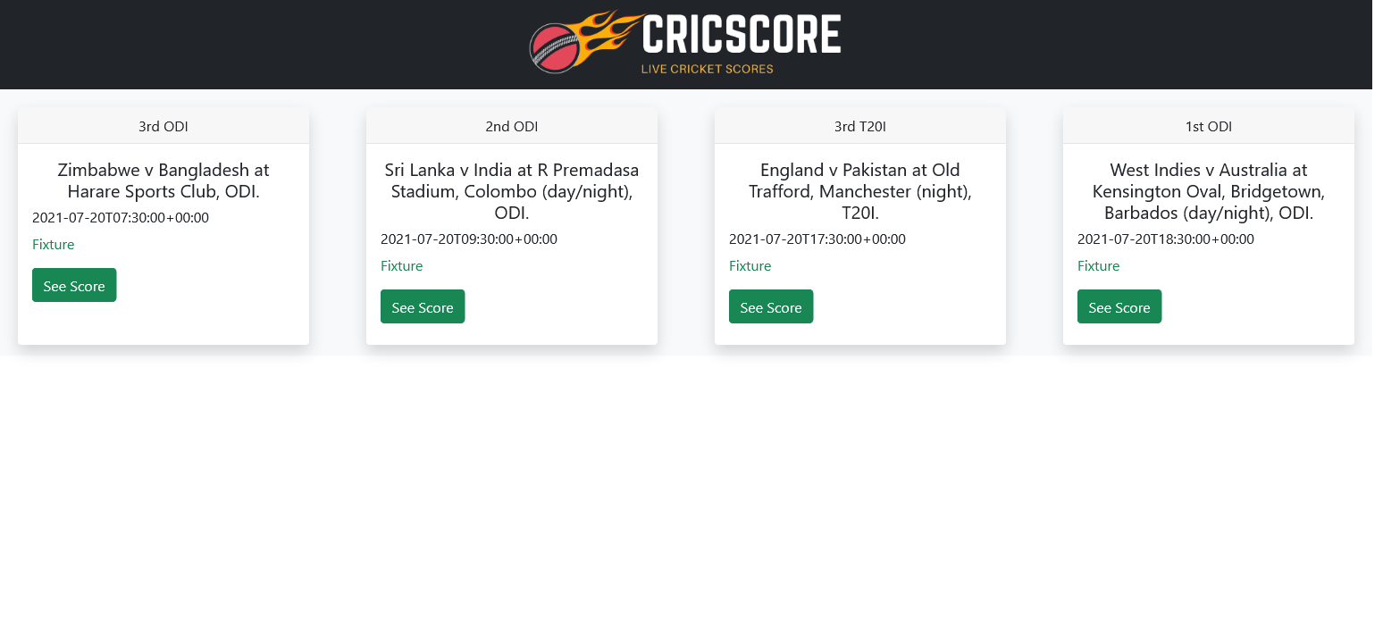Click See Score for Sri Lanka v India
1383x620 pixels.
[x=423, y=306]
